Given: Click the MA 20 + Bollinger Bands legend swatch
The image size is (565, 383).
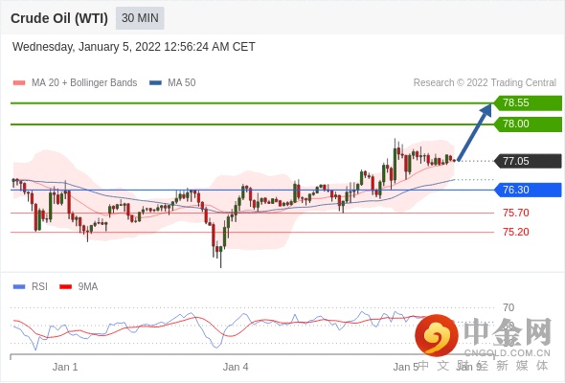Looking at the screenshot, I should (19, 83).
